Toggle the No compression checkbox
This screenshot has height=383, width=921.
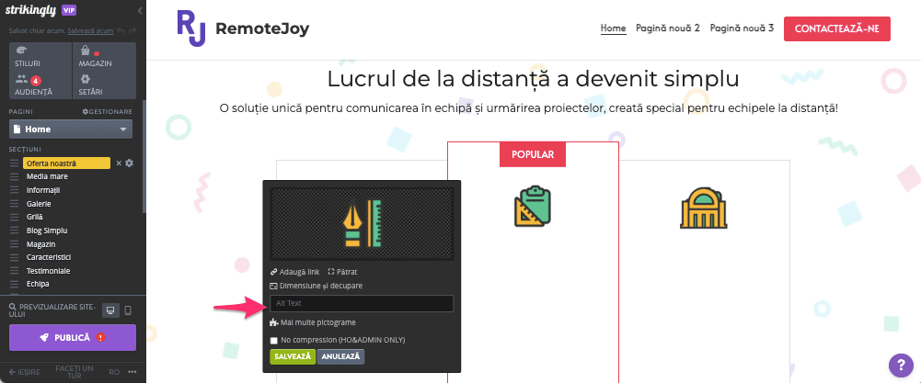coord(273,340)
